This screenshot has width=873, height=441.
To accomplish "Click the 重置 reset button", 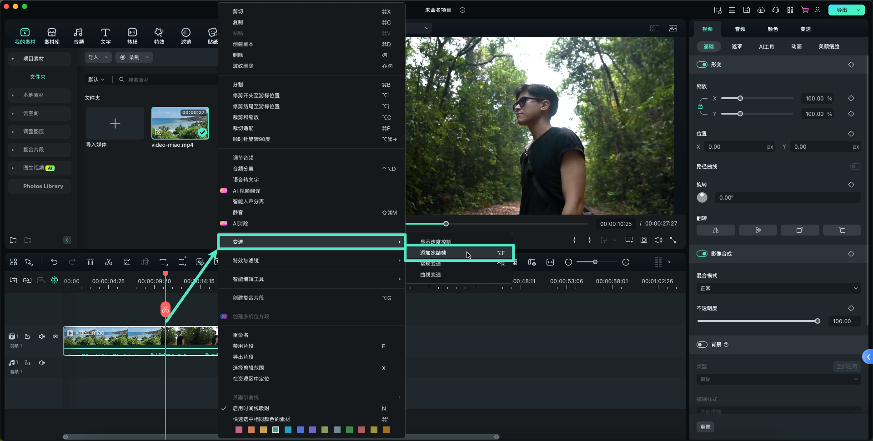I will [705, 427].
